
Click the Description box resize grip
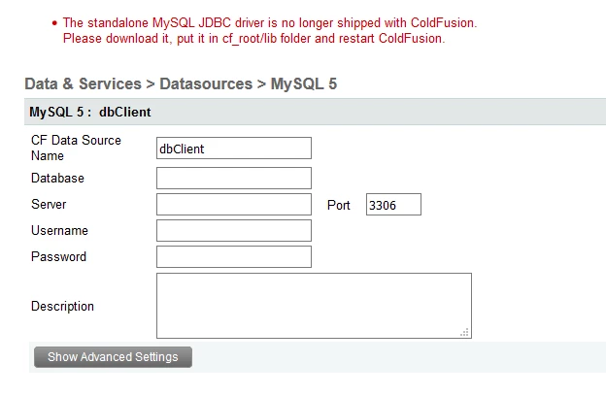pos(465,332)
